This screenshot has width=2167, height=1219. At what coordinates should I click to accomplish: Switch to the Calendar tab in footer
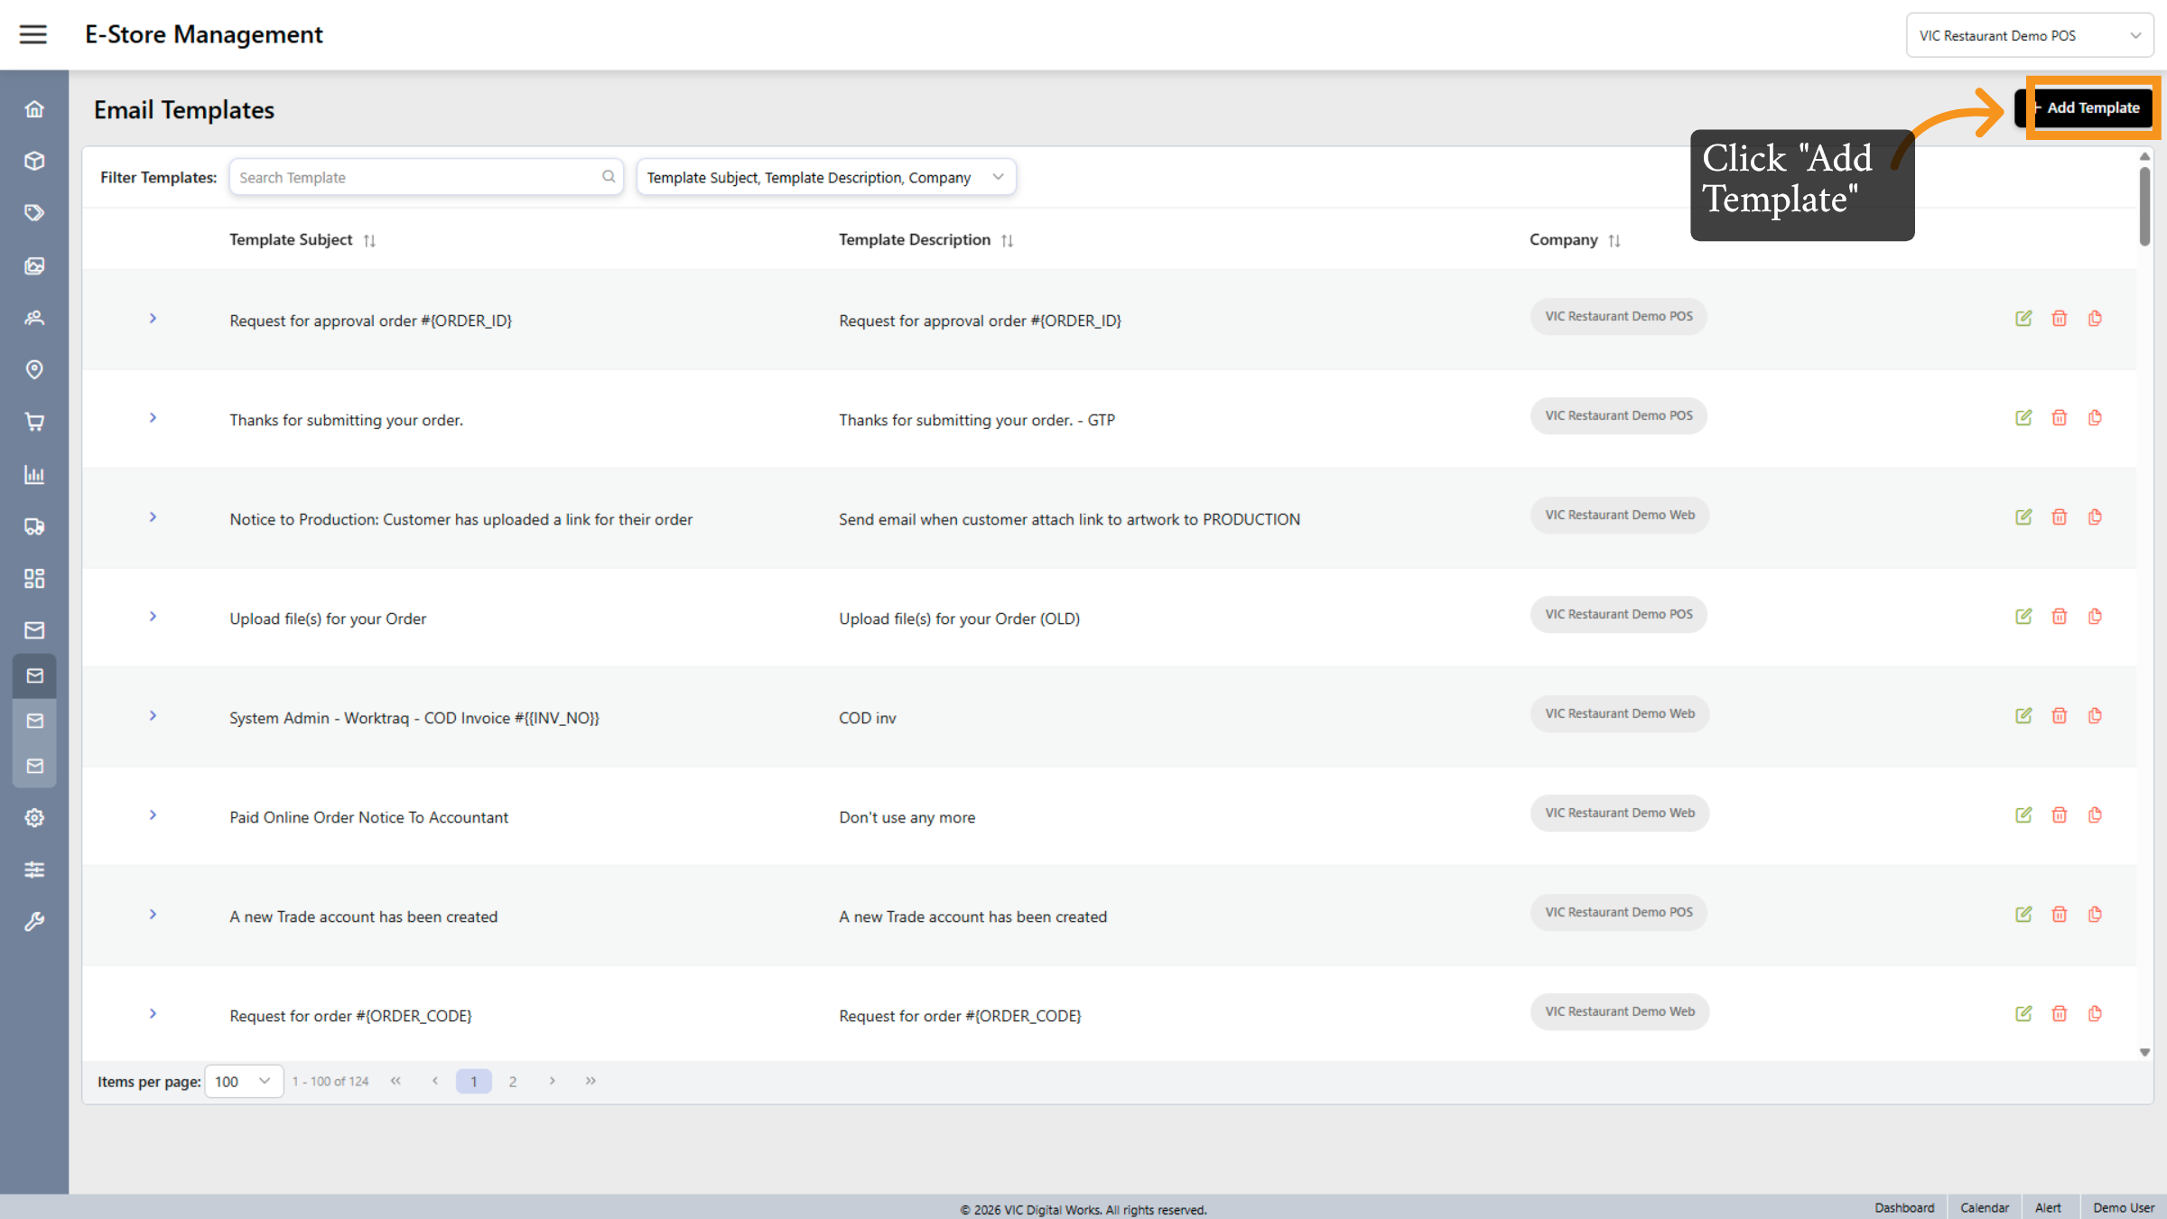tap(1984, 1207)
